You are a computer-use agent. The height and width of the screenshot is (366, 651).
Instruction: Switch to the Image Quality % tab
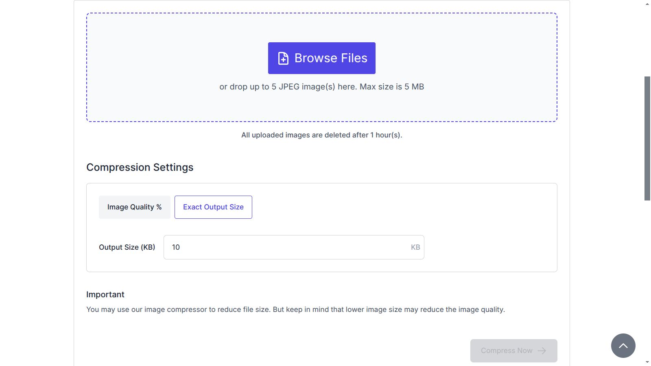pyautogui.click(x=134, y=207)
